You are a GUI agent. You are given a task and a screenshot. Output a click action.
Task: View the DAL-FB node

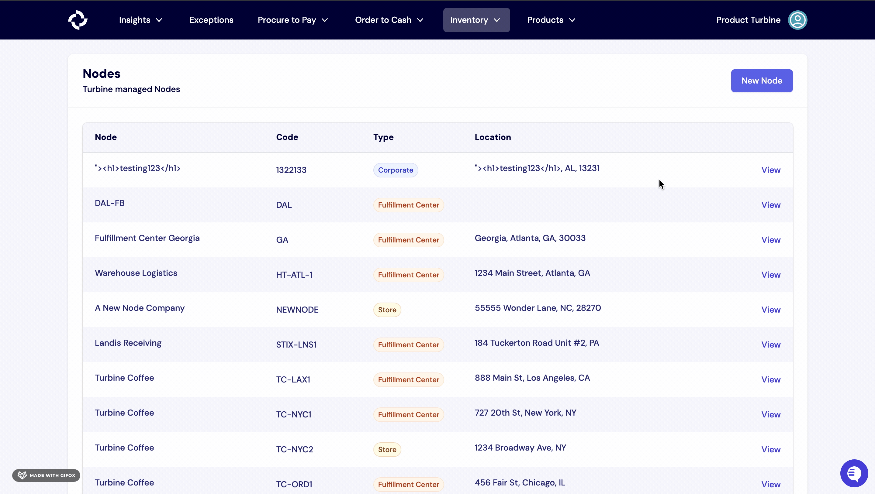(x=771, y=205)
